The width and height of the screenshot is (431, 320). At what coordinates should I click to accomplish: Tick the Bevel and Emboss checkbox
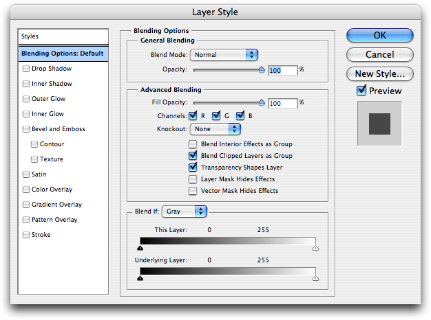(x=26, y=129)
